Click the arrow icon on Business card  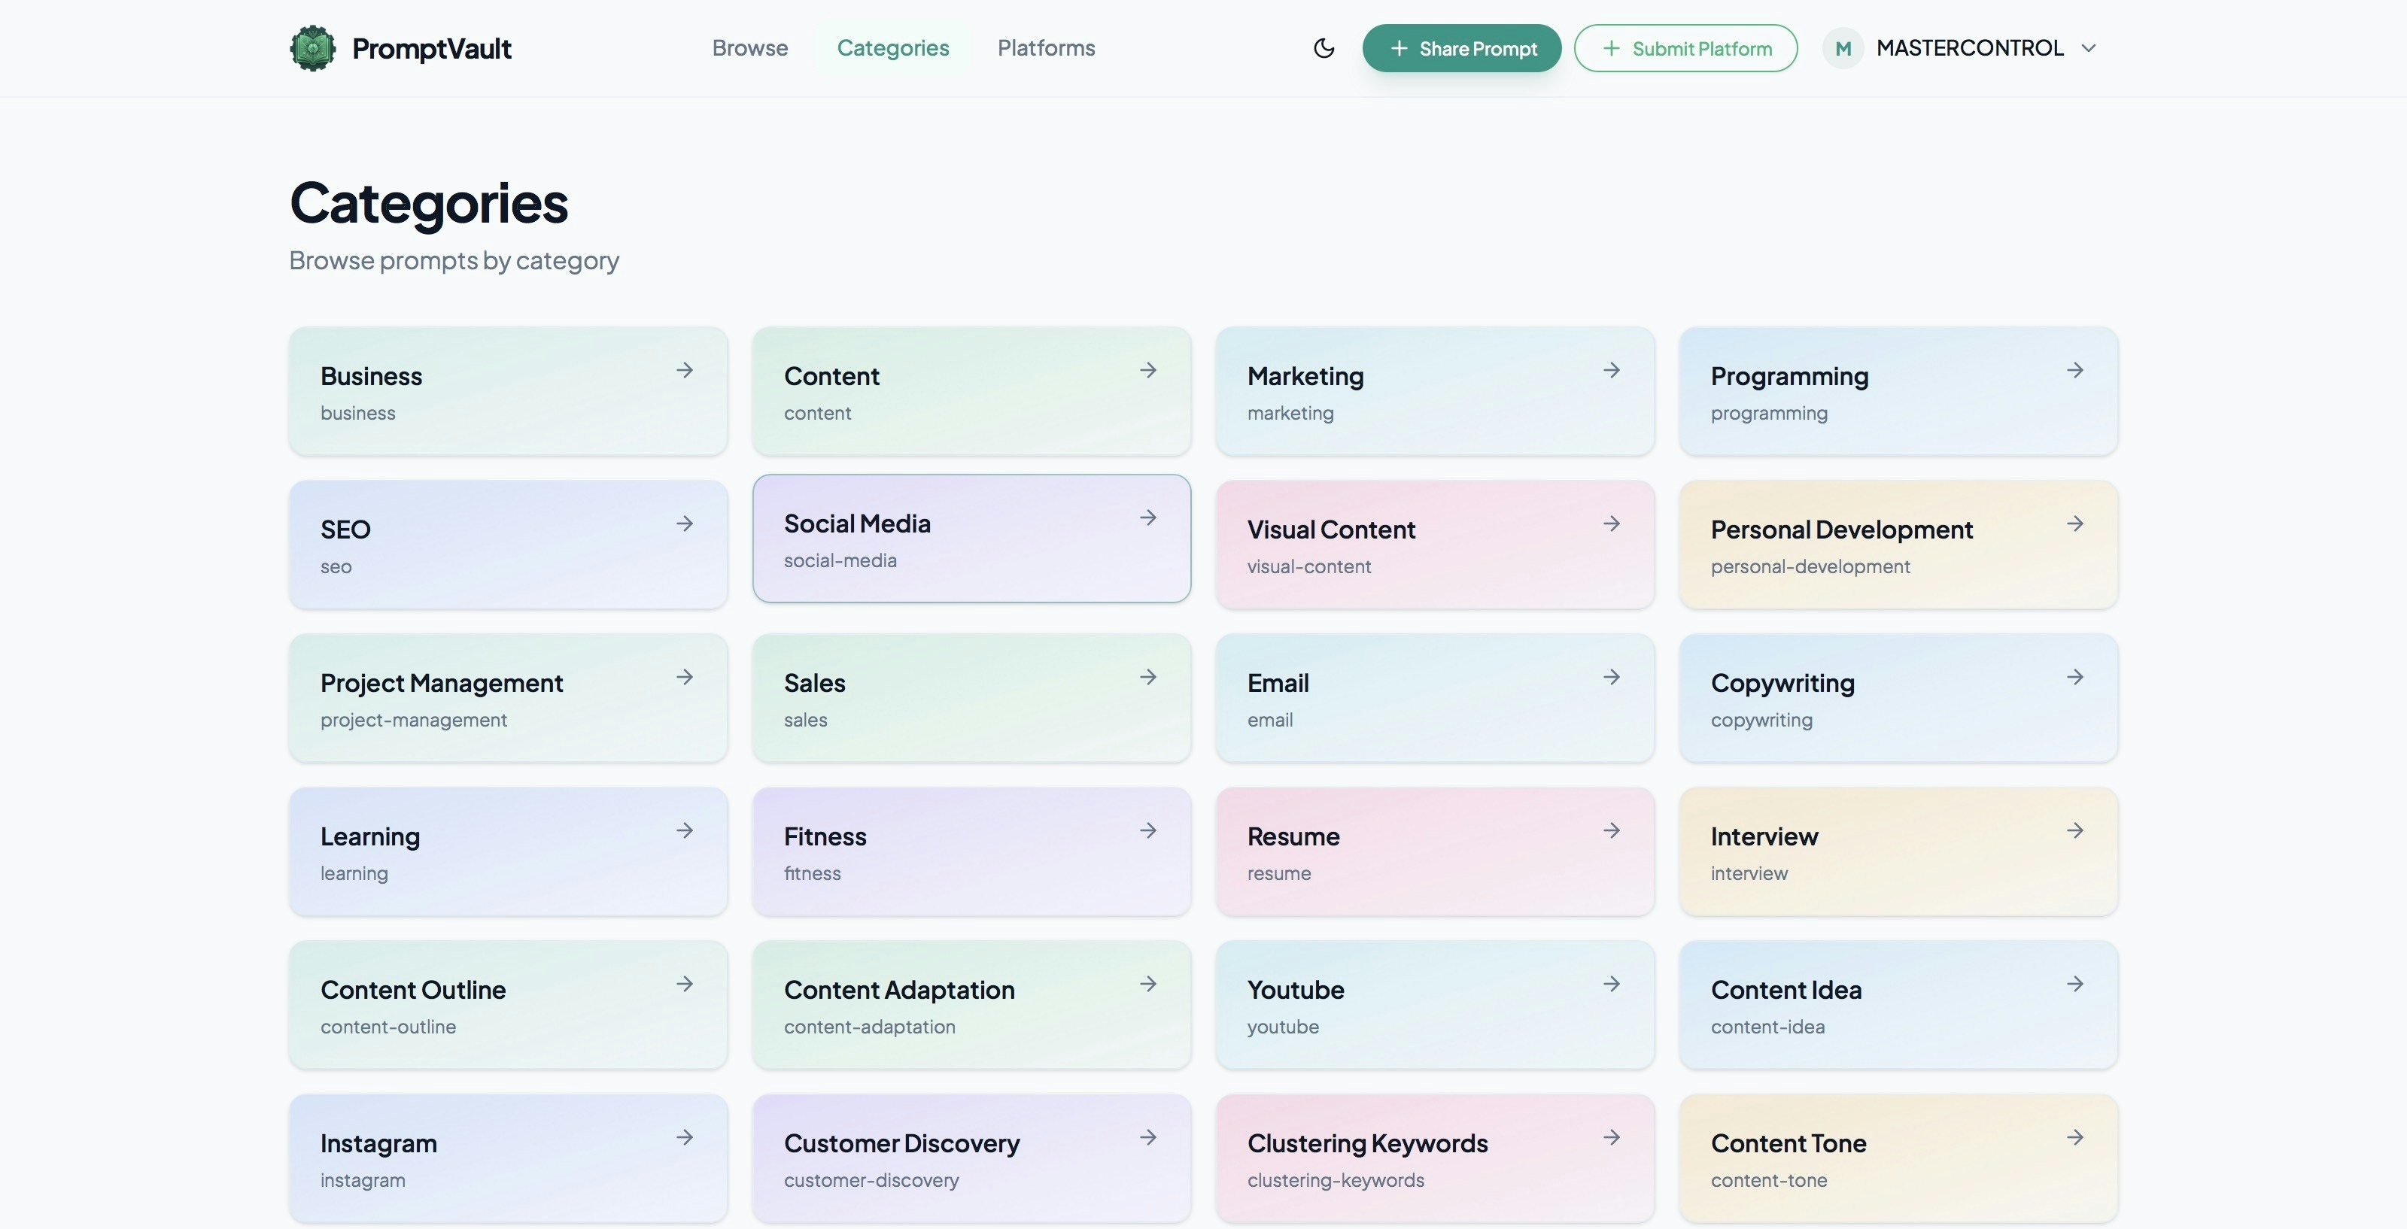click(x=685, y=370)
